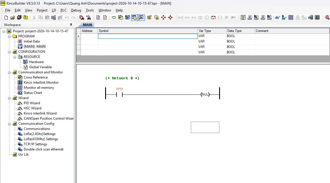The image size is (330, 183).
Task: Select (MAIN) MAIN program in tree
Action: click(35, 47)
